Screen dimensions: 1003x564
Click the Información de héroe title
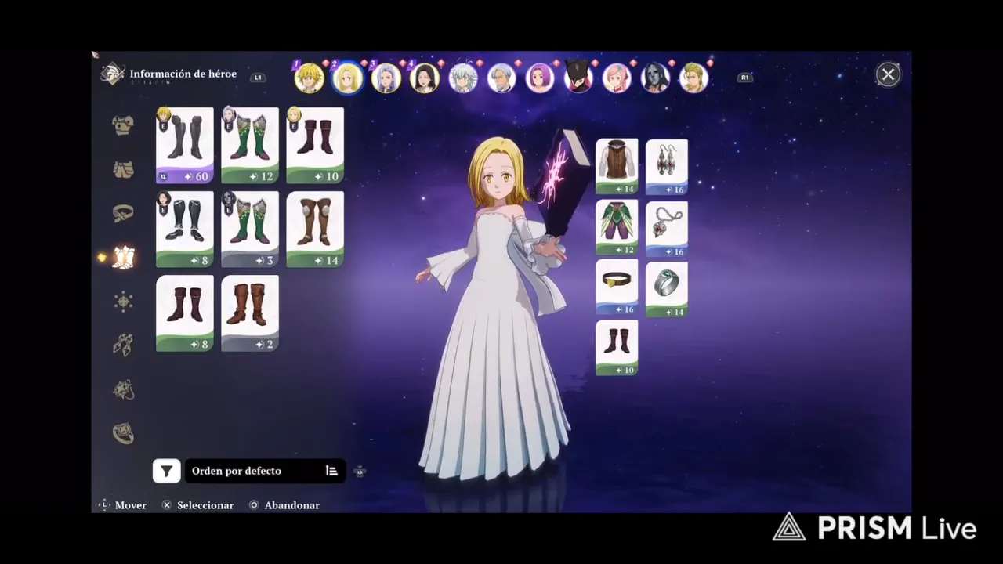(x=183, y=74)
